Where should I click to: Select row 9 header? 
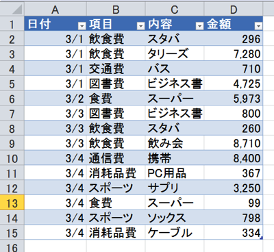(x=12, y=143)
